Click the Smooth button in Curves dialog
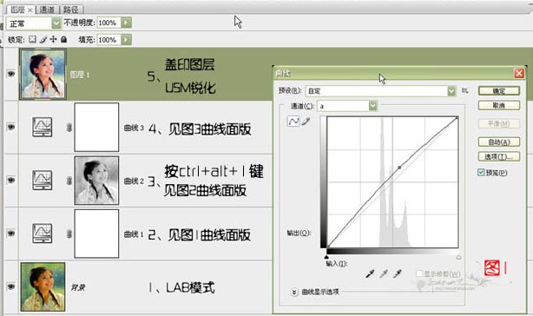This screenshot has height=316, width=533. pos(499,123)
